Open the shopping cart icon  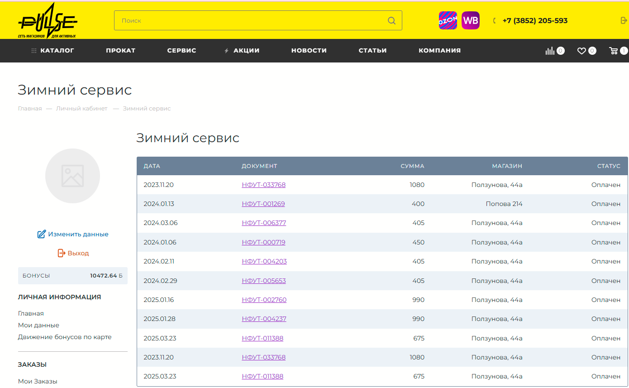(614, 51)
